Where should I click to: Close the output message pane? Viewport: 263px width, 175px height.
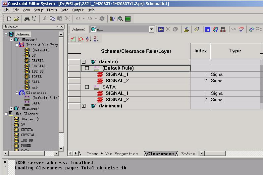point(5,162)
